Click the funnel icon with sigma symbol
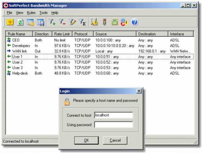The image size is (202, 153). (83, 22)
